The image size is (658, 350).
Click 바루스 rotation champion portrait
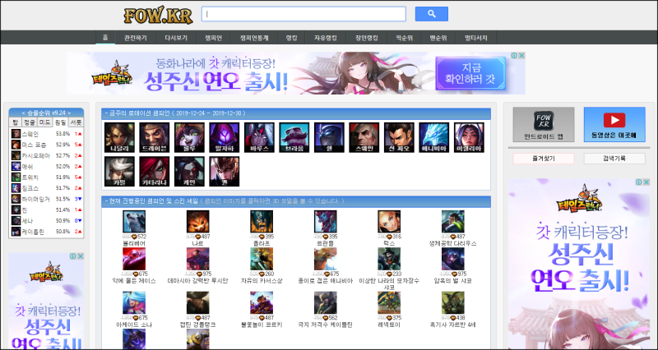click(x=259, y=137)
